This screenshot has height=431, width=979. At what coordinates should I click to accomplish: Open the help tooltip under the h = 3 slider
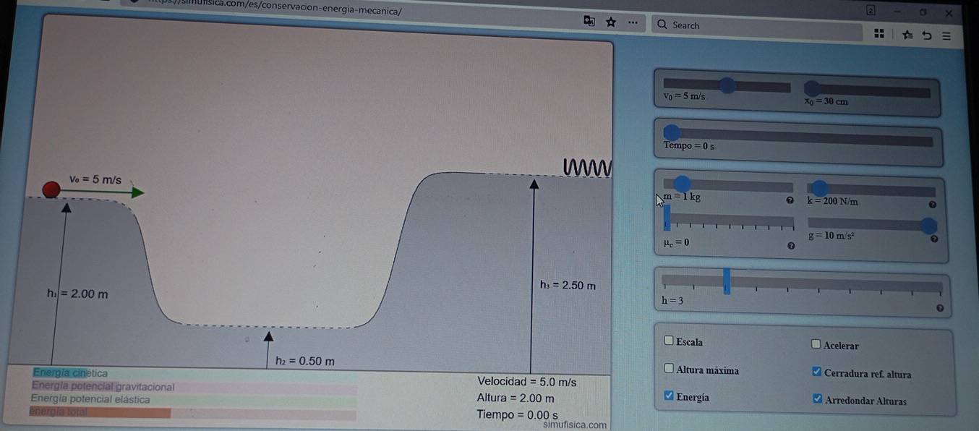click(939, 308)
